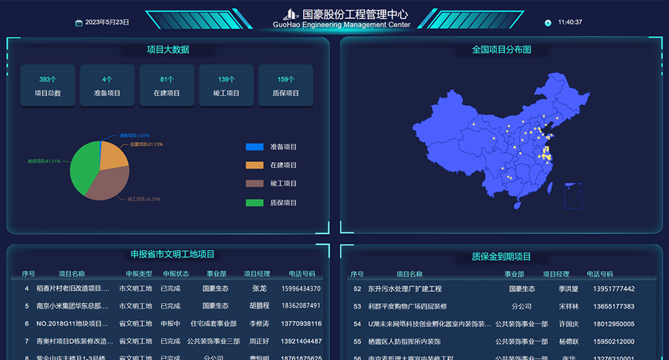Image resolution: width=669 pixels, height=360 pixels.
Task: Select the brown 竣工项目 pie slice
Action: [109, 183]
